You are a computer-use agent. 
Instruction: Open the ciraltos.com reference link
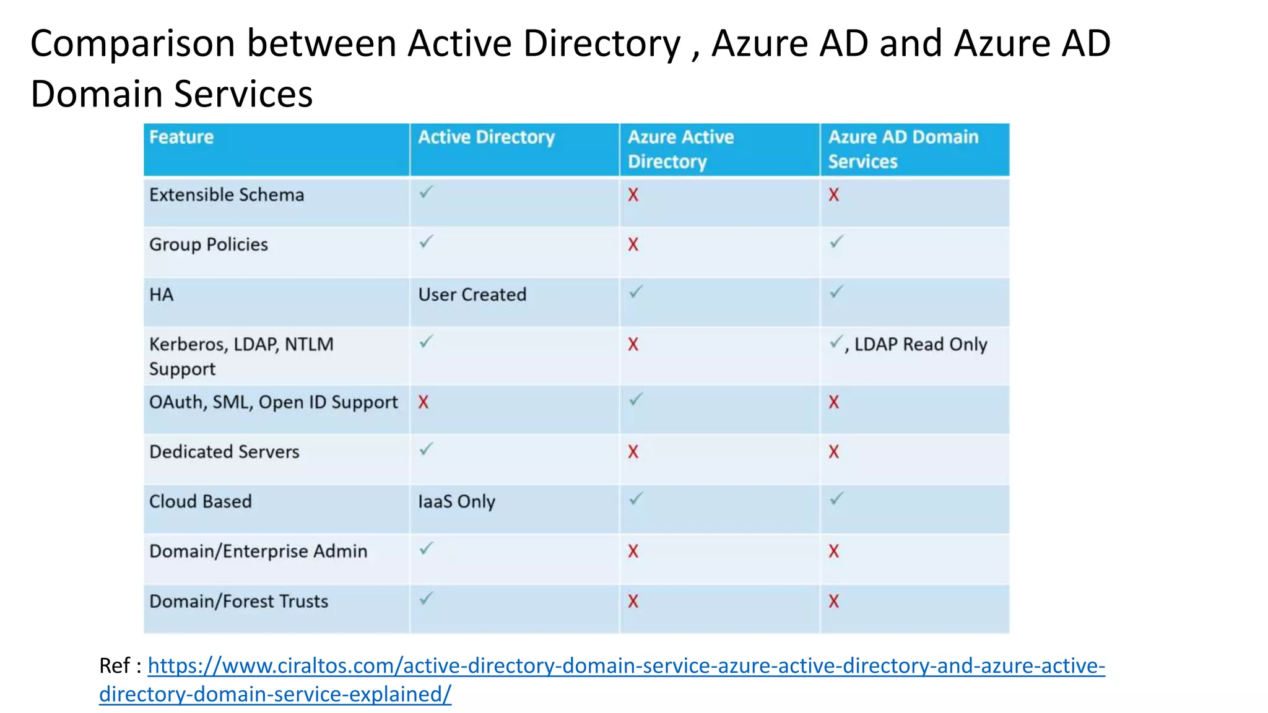click(x=602, y=680)
